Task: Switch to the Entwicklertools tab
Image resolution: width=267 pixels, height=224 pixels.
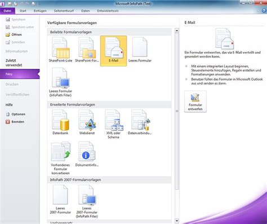Action: tap(108, 11)
